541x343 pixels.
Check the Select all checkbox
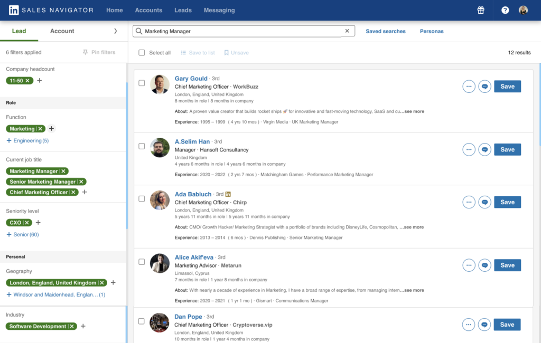point(142,53)
